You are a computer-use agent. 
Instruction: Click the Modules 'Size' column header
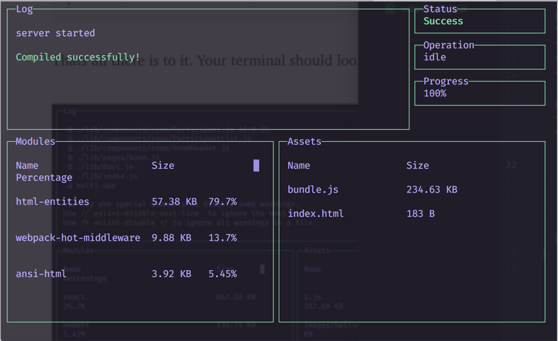pyautogui.click(x=163, y=165)
